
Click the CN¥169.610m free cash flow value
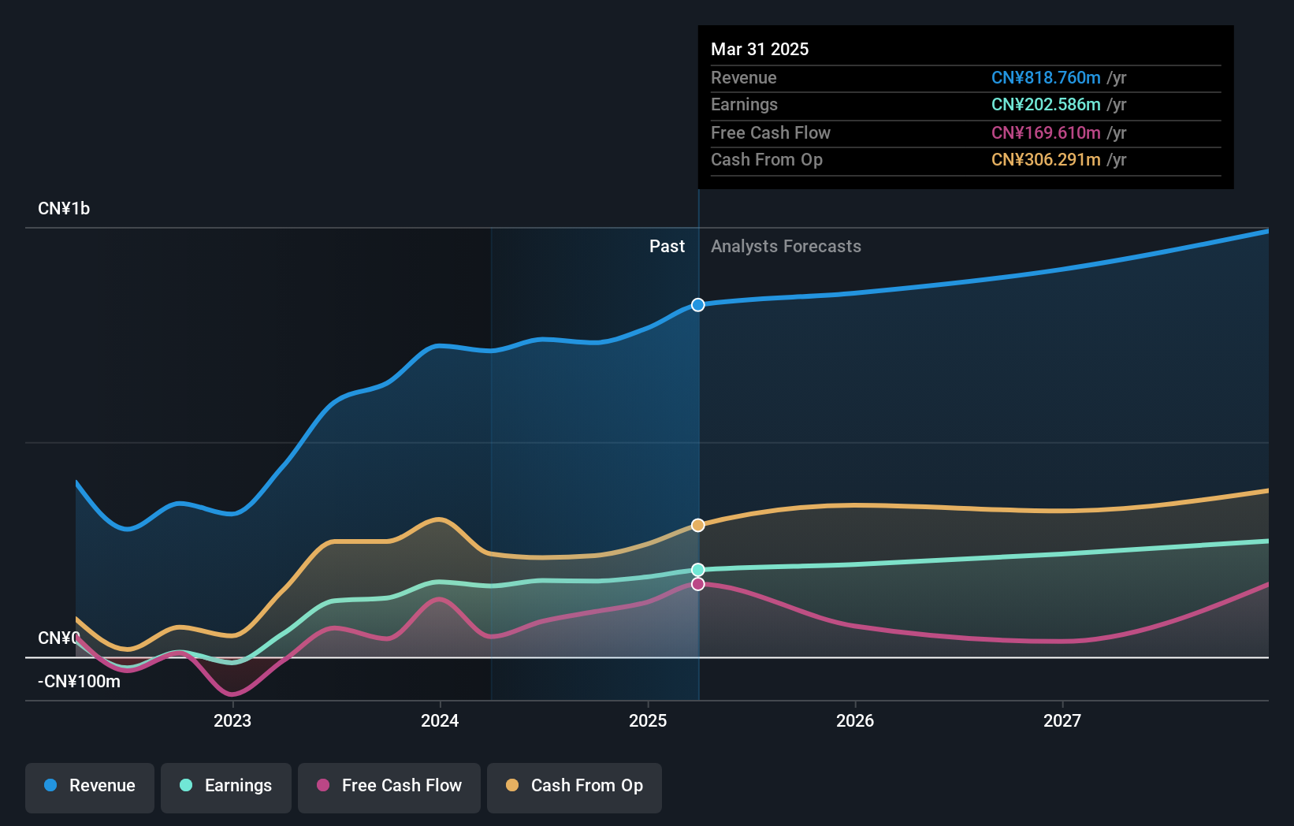pyautogui.click(x=1046, y=133)
